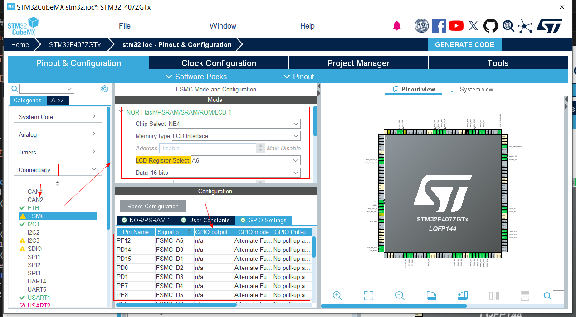
Task: Zoom out on the pinout view
Action: [x=400, y=296]
